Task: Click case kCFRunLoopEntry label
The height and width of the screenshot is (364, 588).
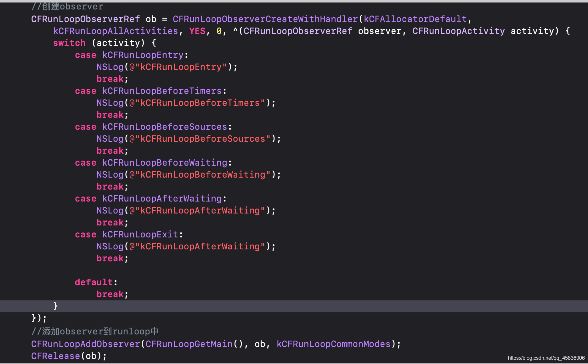Action: [x=132, y=55]
